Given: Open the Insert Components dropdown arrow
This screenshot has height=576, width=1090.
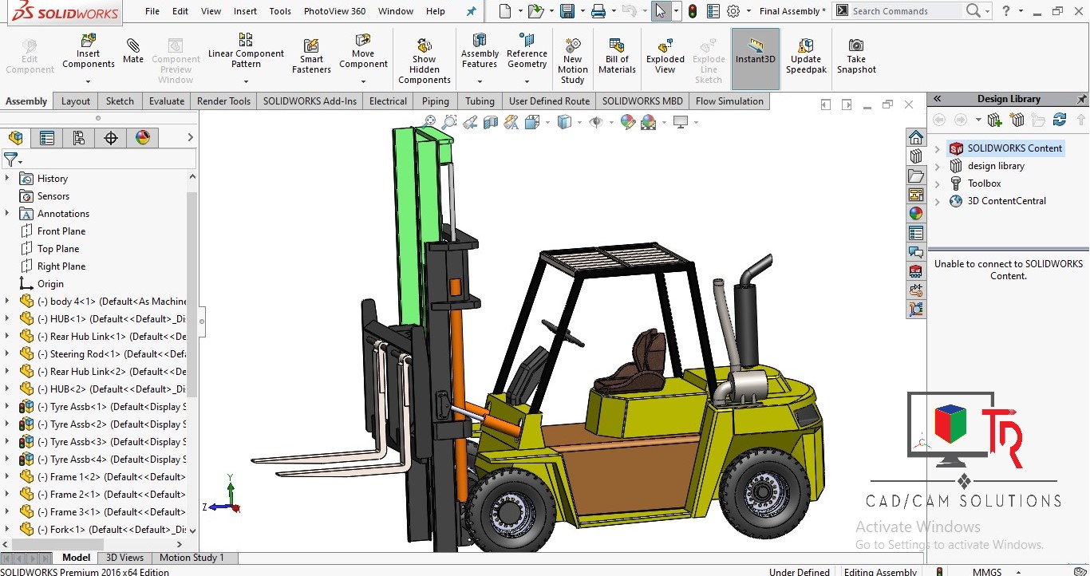Looking at the screenshot, I should 89,81.
